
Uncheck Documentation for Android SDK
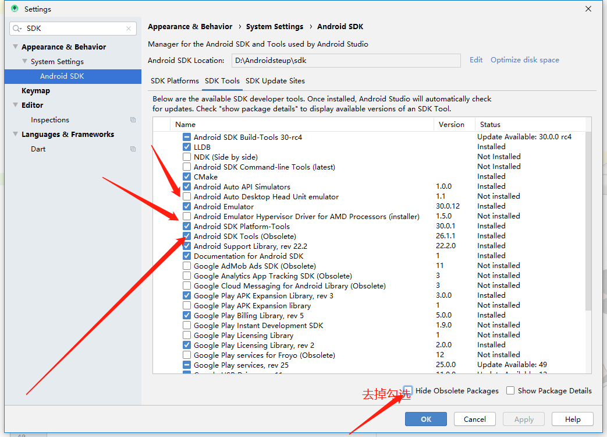tap(187, 256)
